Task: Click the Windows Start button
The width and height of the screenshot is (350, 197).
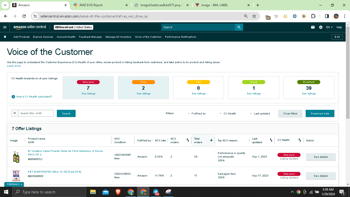Action: [x=6, y=192]
